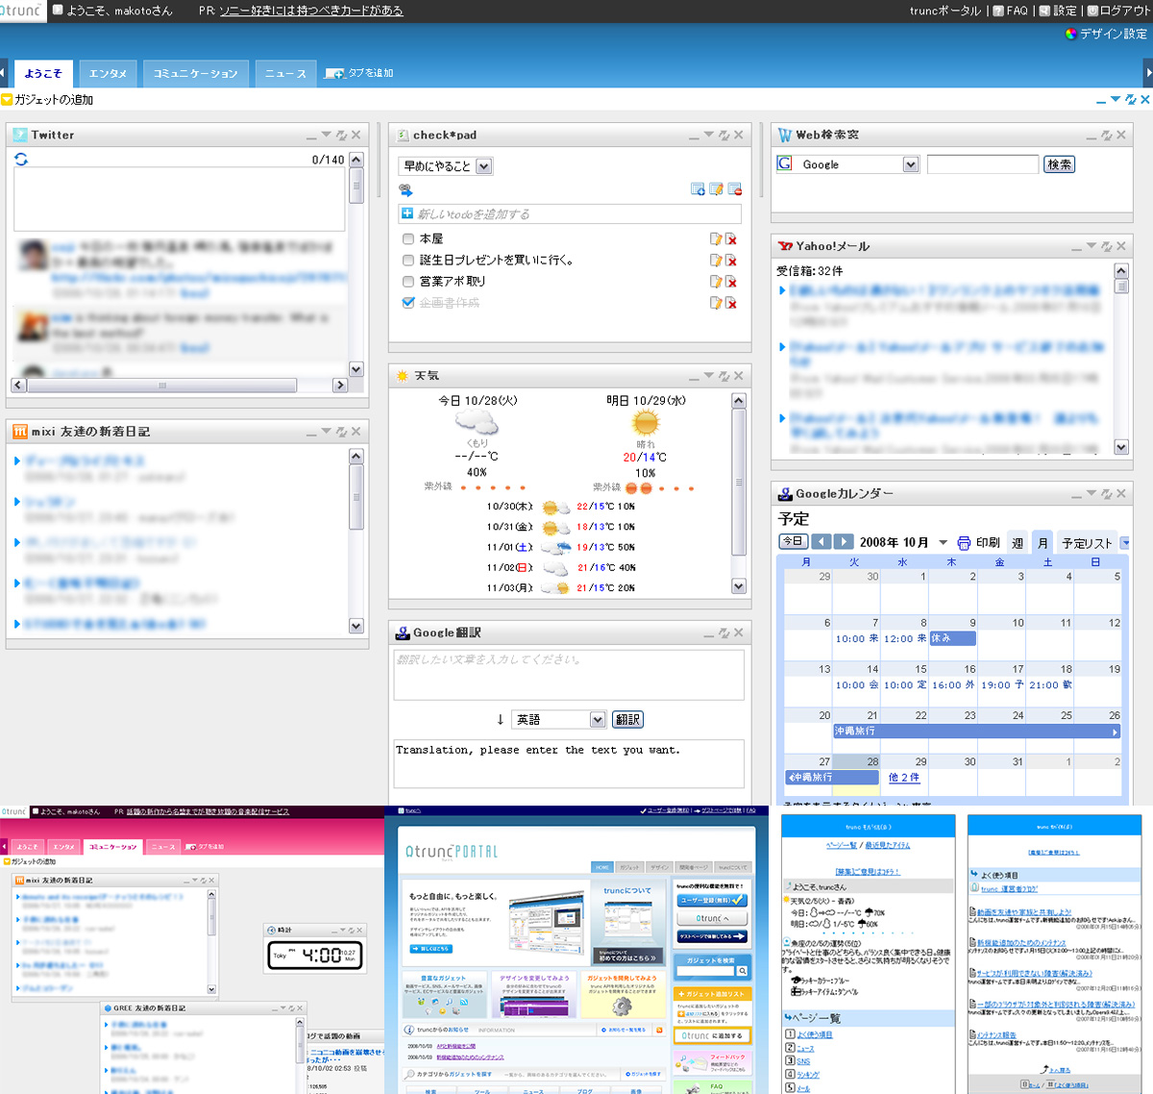Click the ソニー好きには持つべきカードがある PR link
1153x1094 pixels.
(311, 11)
